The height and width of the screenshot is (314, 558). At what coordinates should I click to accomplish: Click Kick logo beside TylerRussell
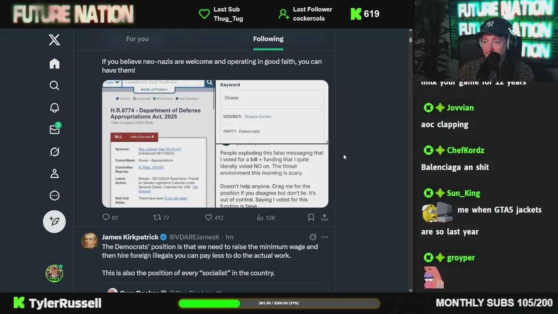click(19, 303)
